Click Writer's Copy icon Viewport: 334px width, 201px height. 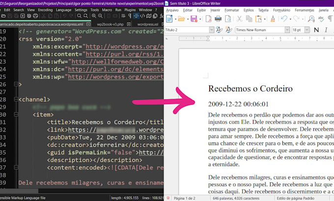click(x=249, y=19)
